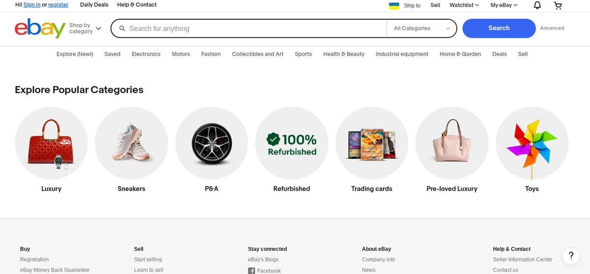Click the search magnifier icon in search box
Screen dimensions: 590x274
pyautogui.click(x=122, y=29)
